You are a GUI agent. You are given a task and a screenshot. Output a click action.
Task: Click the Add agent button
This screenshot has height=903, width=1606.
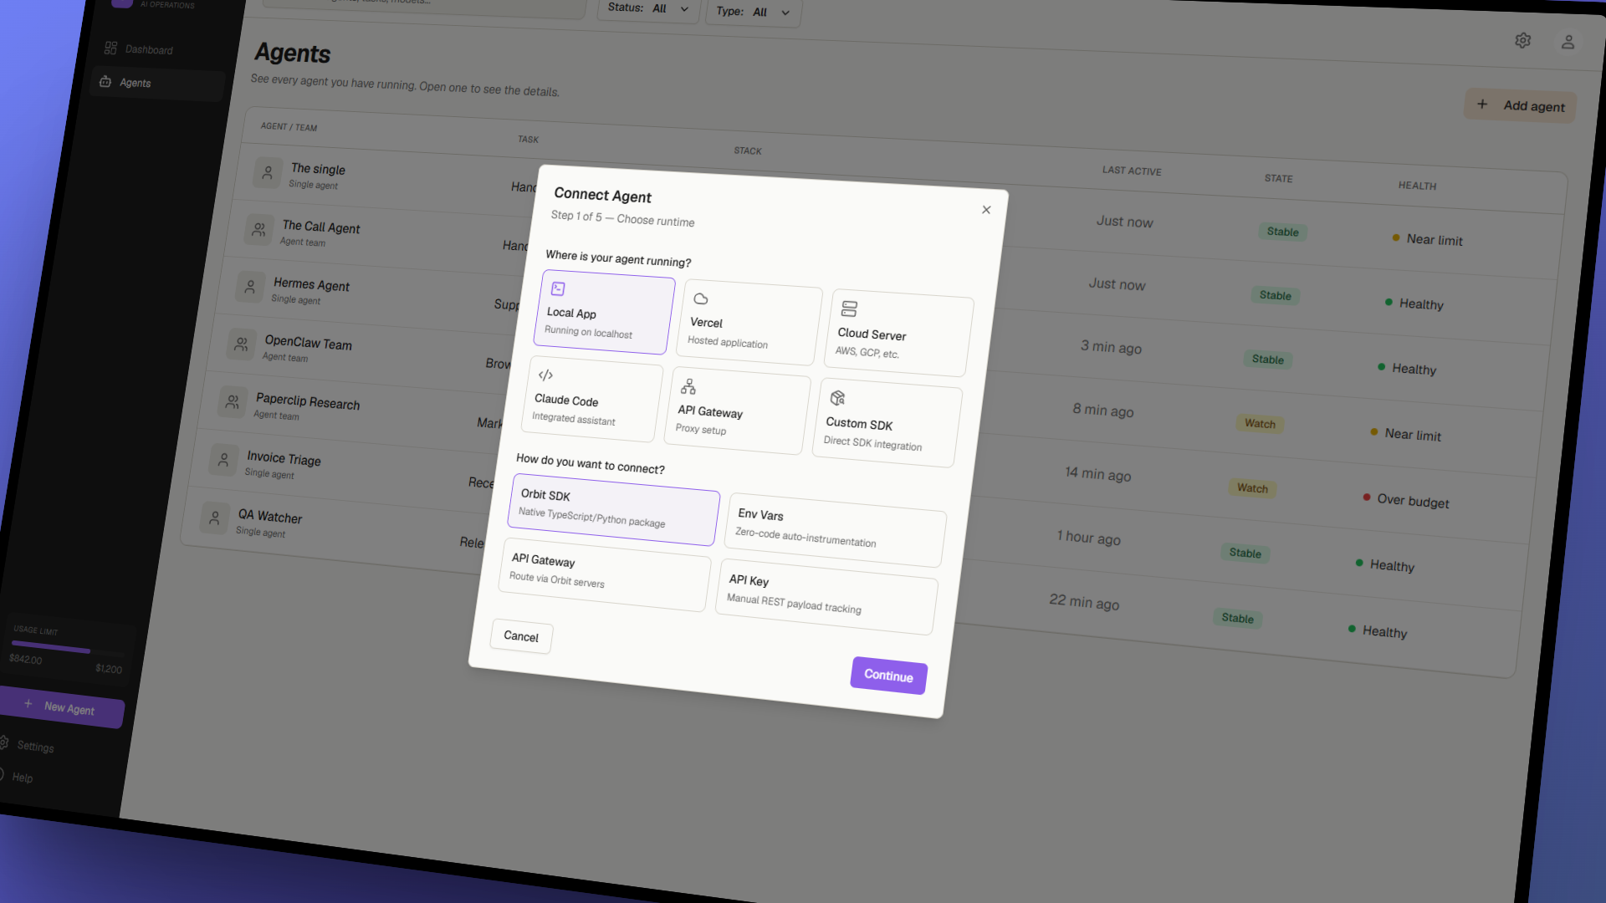coord(1521,106)
